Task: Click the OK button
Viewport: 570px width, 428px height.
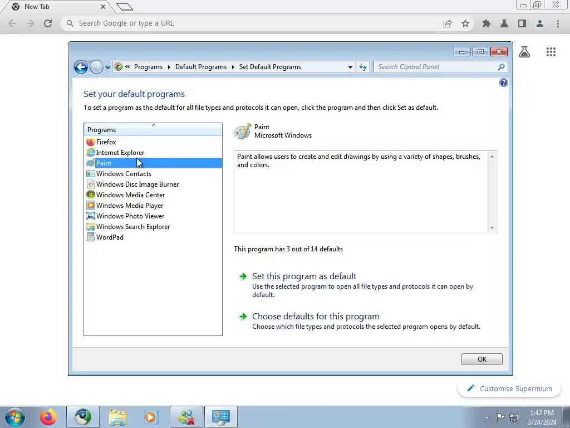Action: coord(481,359)
